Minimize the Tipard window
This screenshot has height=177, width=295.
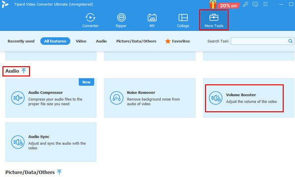(281, 4)
